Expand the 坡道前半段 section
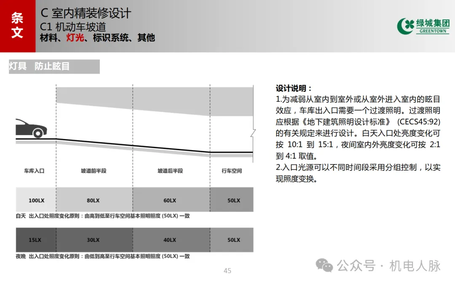 coord(93,171)
